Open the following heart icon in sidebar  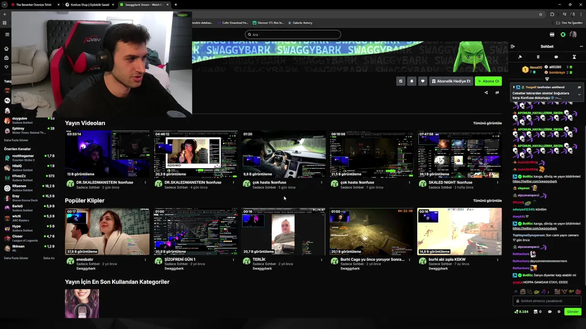[x=6, y=67]
